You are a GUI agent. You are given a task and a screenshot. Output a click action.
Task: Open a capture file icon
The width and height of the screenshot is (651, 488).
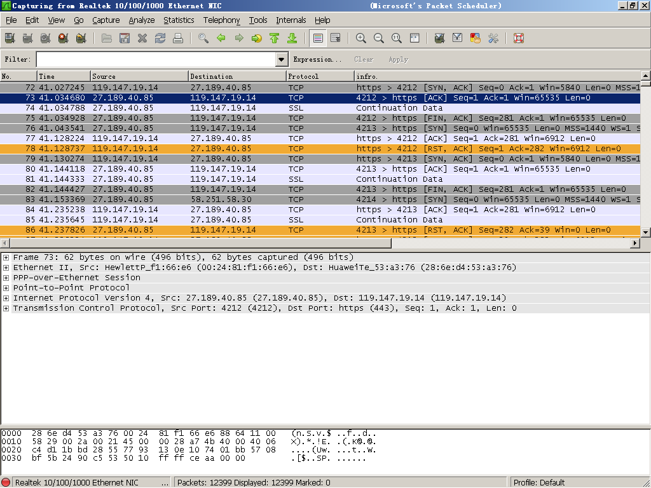[107, 38]
